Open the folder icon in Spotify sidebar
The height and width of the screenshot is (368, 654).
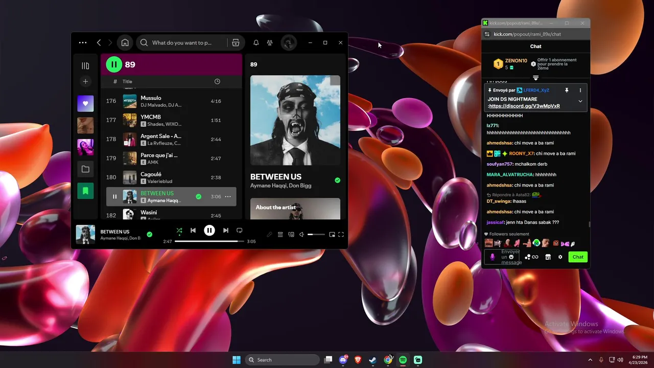point(85,169)
